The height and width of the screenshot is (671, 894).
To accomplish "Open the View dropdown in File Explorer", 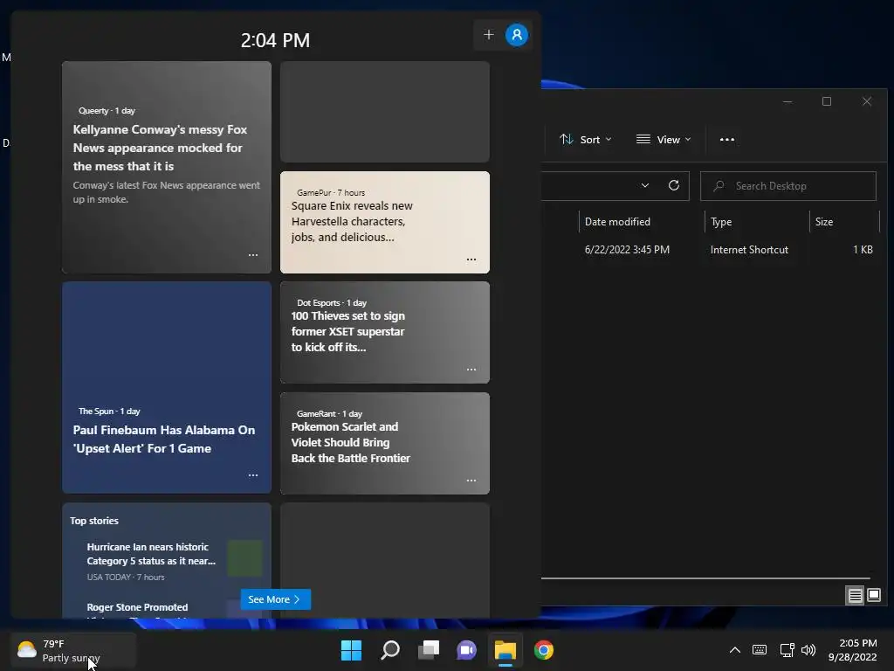I will click(664, 140).
